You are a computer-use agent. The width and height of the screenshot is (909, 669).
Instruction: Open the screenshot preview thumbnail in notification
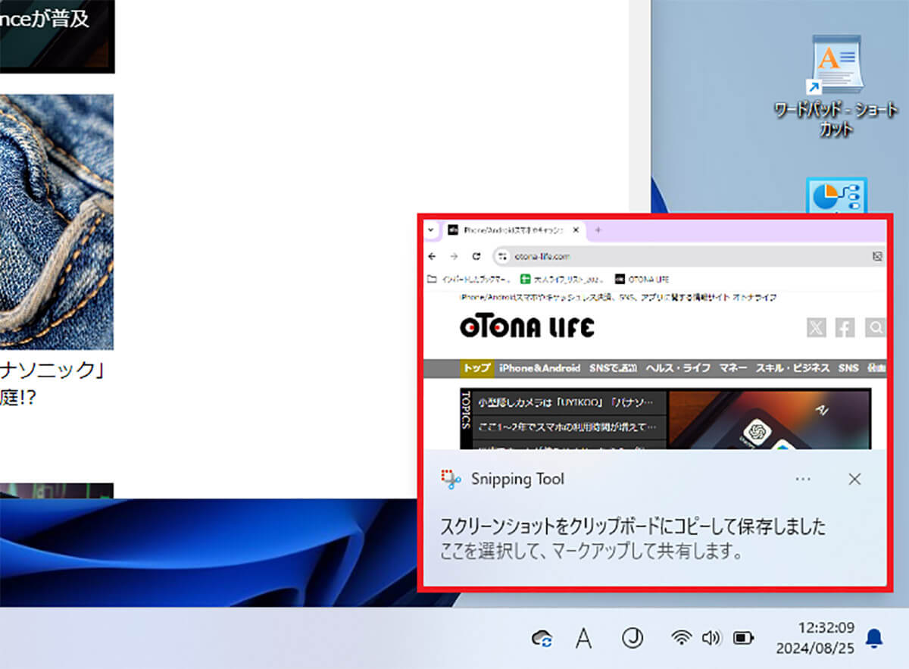click(x=654, y=336)
